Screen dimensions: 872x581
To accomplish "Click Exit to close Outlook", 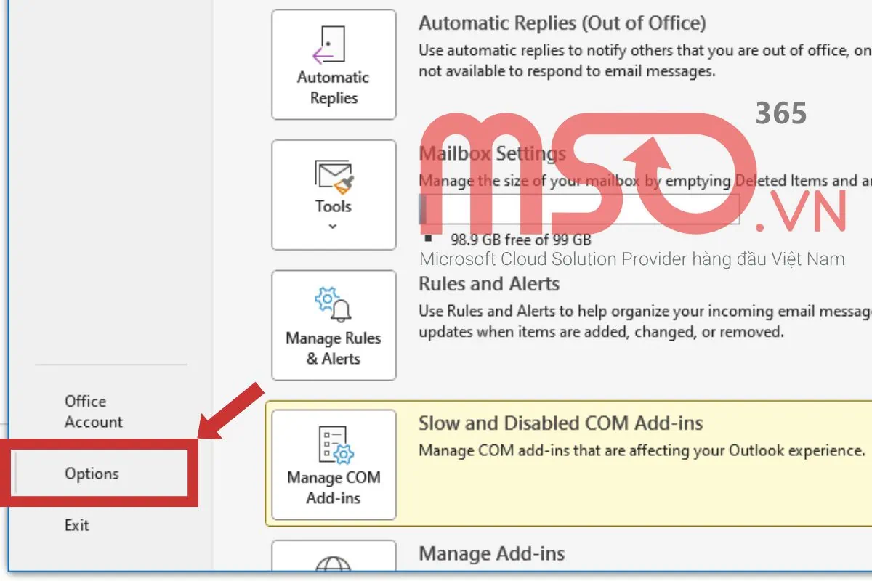I will pos(77,524).
